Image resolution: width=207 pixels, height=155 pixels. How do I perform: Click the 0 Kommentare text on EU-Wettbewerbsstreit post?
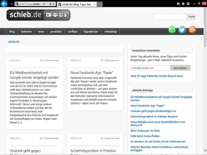click(x=51, y=60)
